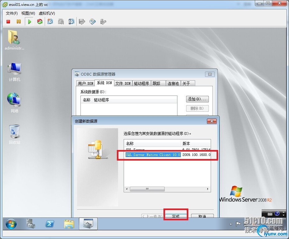Click the 完成 finish button
Image resolution: width=289 pixels, height=239 pixels.
176,216
